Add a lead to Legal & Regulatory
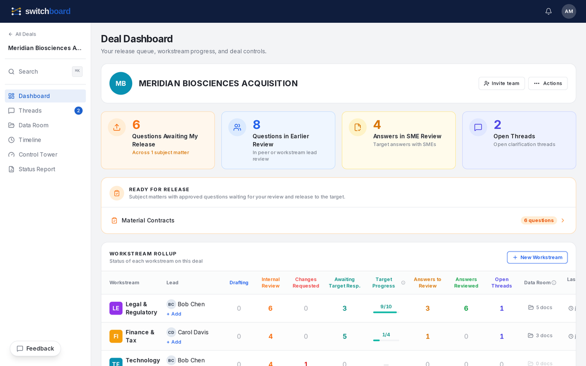The height and width of the screenshot is (366, 586). [174, 314]
